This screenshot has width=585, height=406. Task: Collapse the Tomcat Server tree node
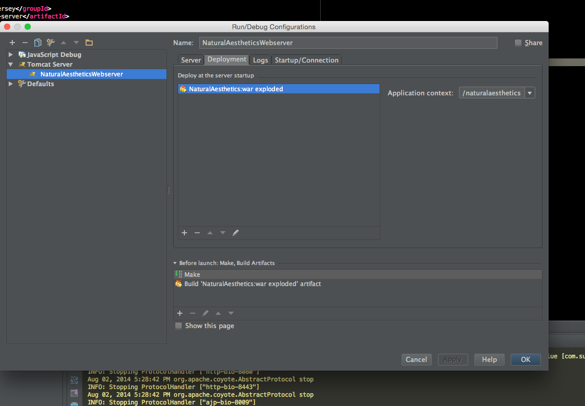click(11, 64)
